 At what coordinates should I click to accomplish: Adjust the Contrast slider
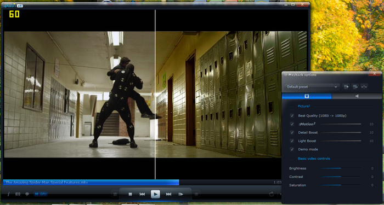click(341, 177)
